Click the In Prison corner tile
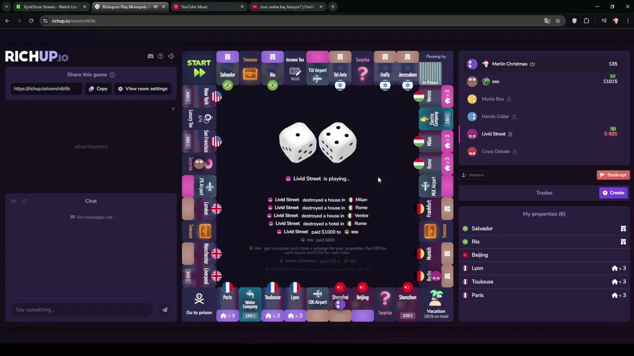The image size is (634, 356). (x=436, y=68)
